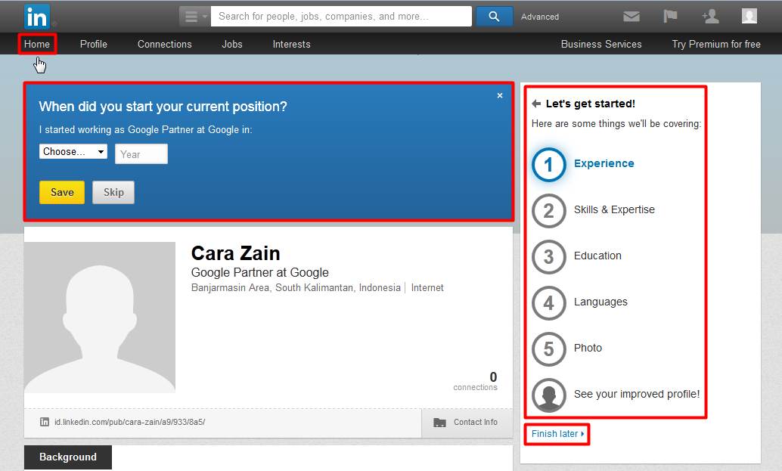Go to the Home menu item
782x471 pixels.
[x=37, y=45]
